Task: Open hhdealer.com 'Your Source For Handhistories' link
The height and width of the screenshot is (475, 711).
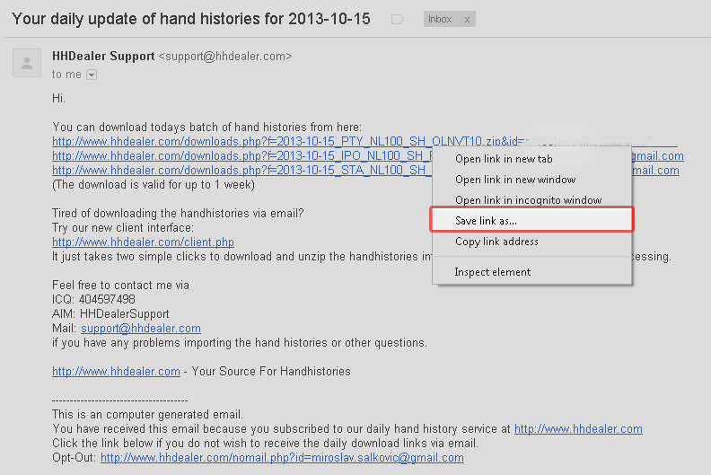Action: pos(116,372)
